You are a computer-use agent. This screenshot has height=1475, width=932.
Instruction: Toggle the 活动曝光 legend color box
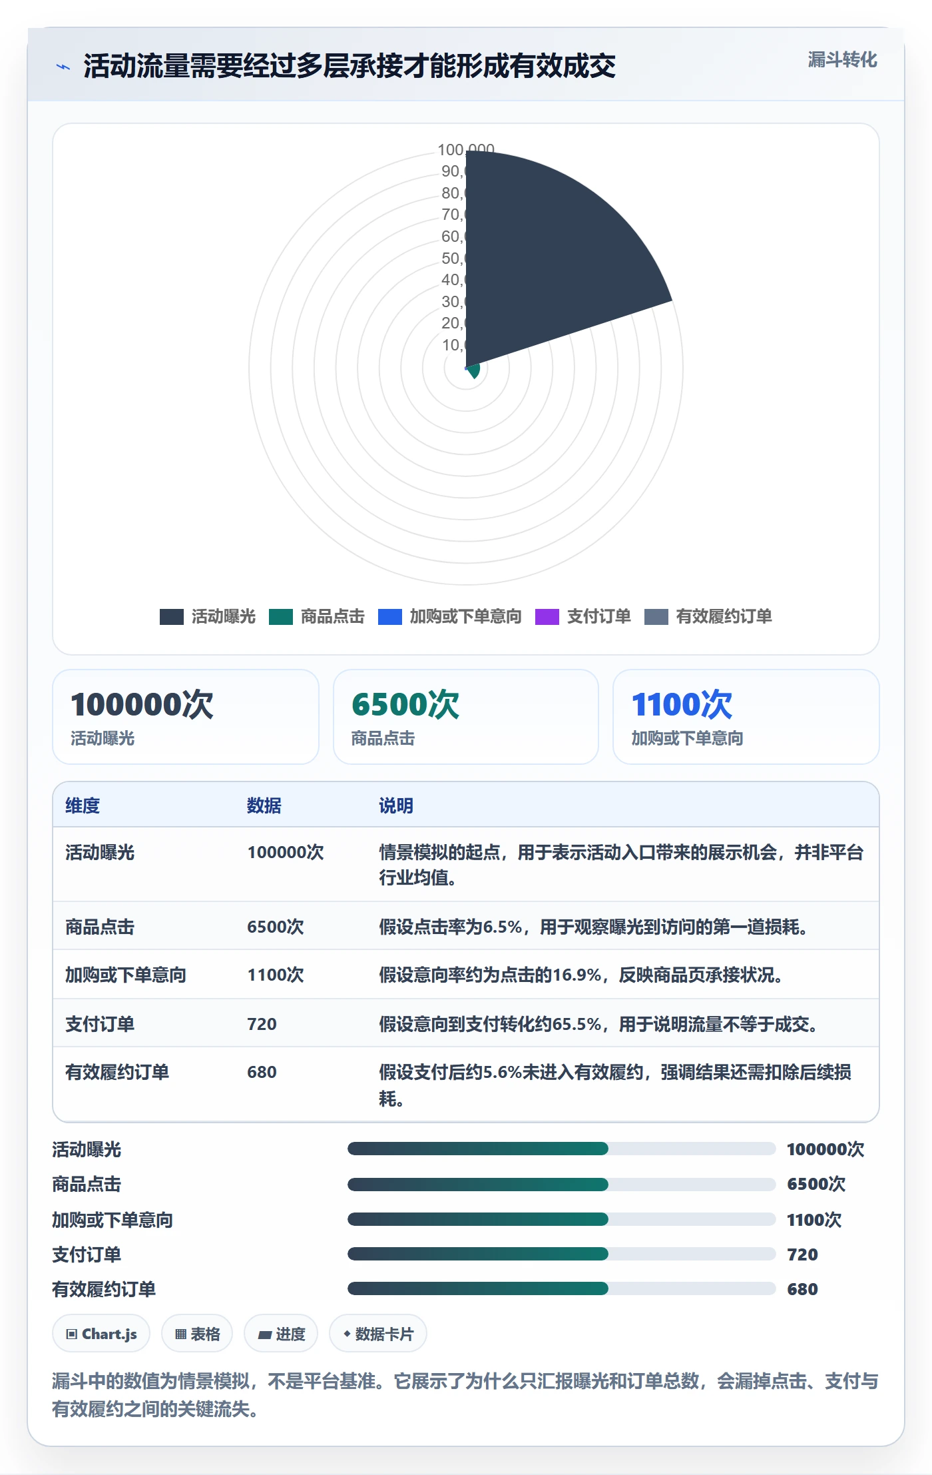pos(172,617)
